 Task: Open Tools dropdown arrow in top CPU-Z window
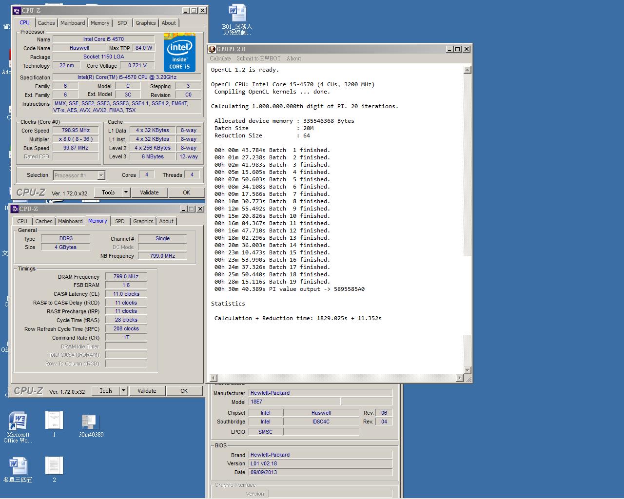tap(126, 192)
